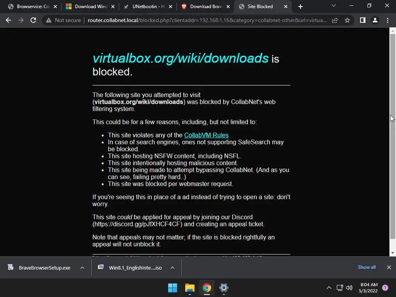Open File Explorer from taskbar

(189, 288)
